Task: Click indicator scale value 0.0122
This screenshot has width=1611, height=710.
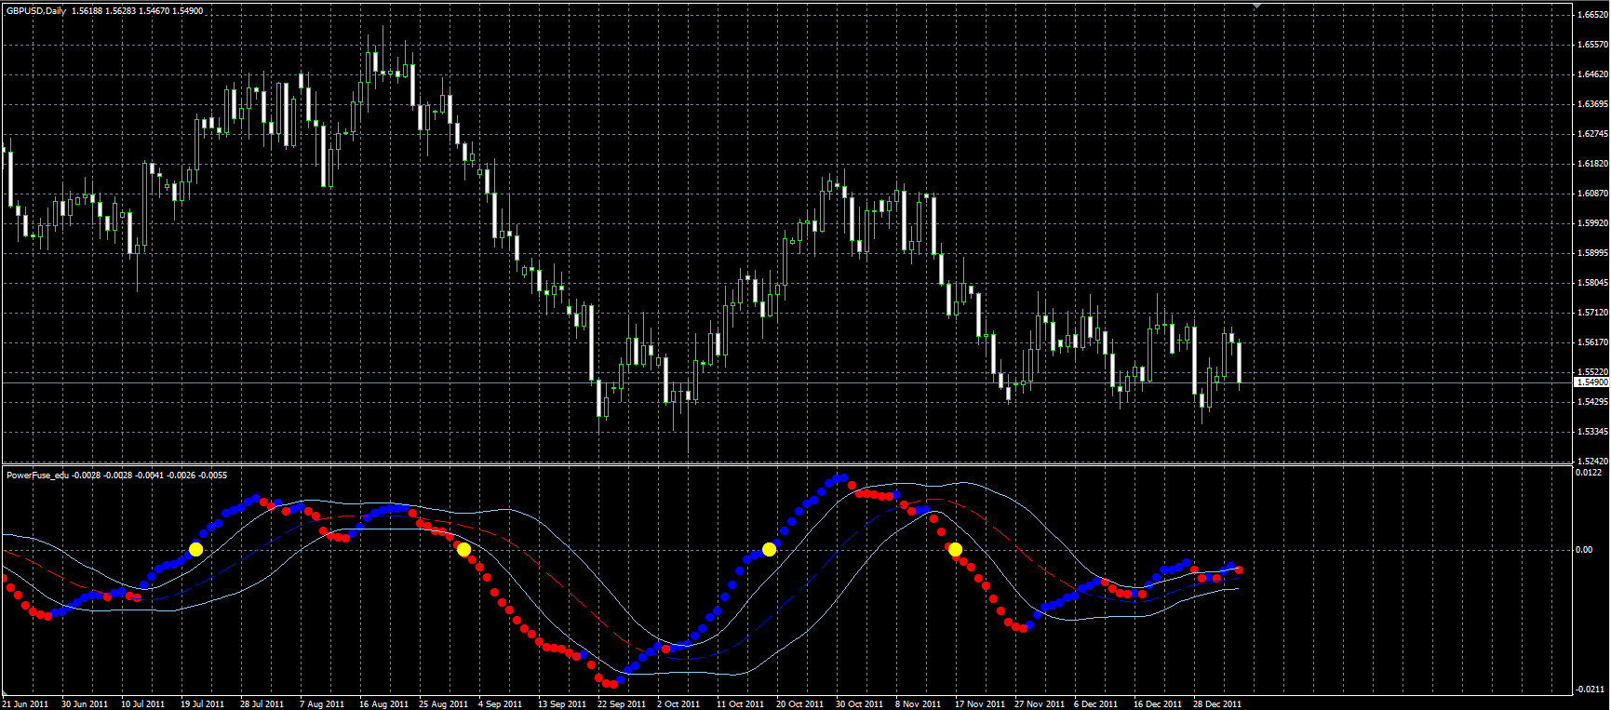Action: point(1589,473)
